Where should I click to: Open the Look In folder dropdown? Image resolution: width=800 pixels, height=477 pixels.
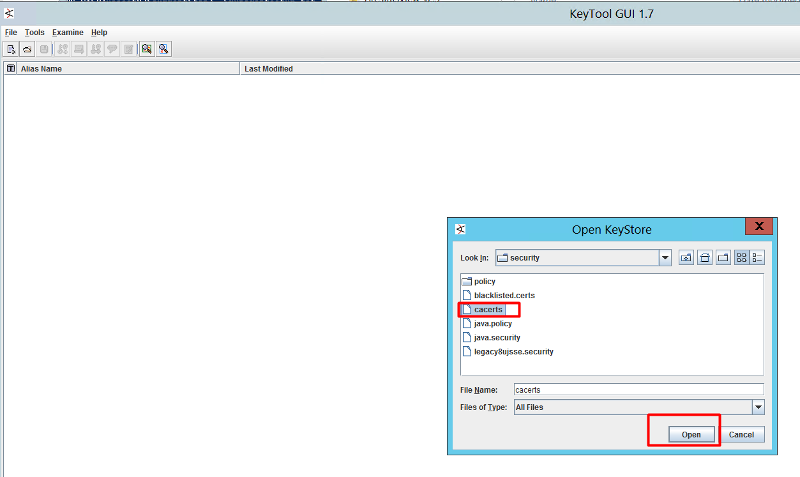(x=665, y=257)
